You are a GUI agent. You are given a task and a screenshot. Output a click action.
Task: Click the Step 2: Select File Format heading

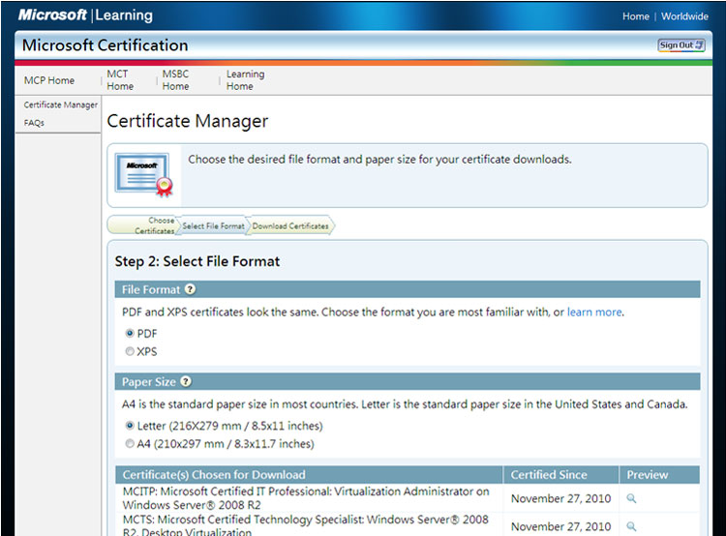197,261
